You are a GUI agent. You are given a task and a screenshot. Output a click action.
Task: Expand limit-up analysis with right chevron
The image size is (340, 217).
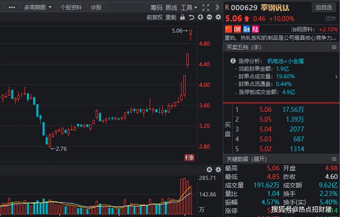coord(336,77)
